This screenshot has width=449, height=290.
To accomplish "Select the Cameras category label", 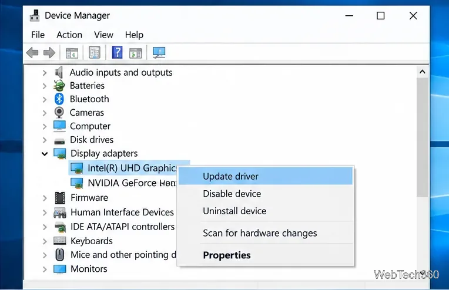I will click(87, 112).
